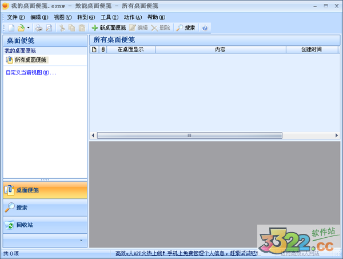Viewport: 343px width, 259px height.
Task: Switch to 桌面便笺 navigation pane button
Action: click(45, 190)
